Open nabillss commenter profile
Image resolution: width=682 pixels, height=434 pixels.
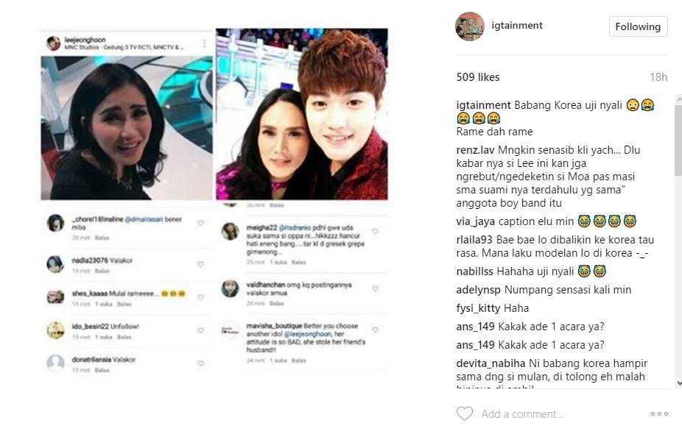pos(474,271)
